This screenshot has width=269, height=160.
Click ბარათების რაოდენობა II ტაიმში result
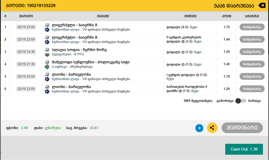click(187, 89)
